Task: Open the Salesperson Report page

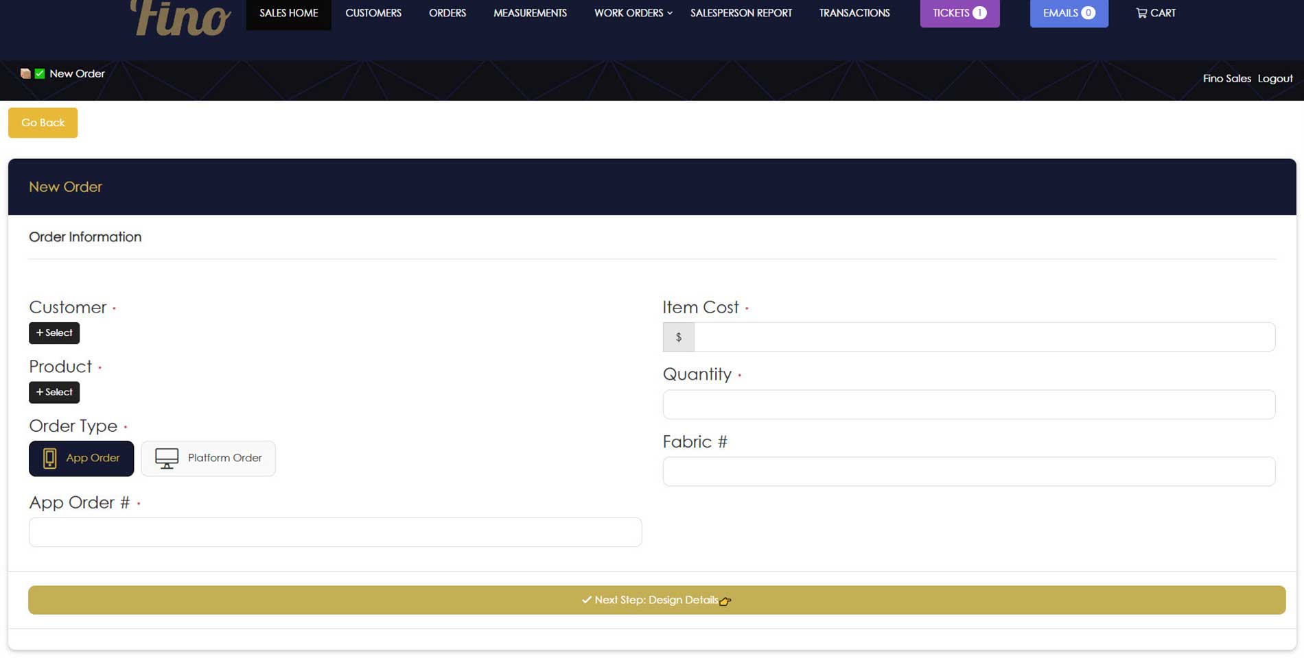Action: tap(741, 13)
